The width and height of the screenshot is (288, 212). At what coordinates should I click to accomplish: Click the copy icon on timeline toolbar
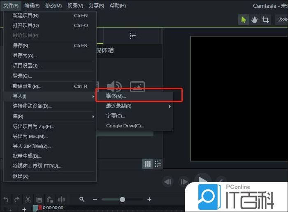coord(39,200)
